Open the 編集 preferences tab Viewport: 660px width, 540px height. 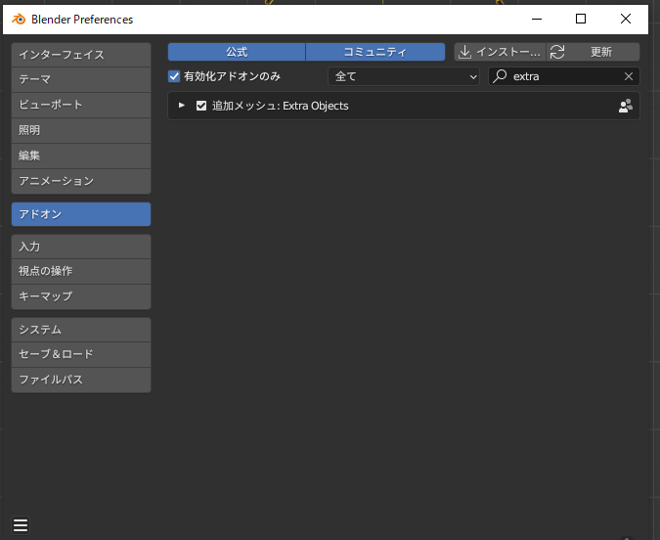[81, 156]
